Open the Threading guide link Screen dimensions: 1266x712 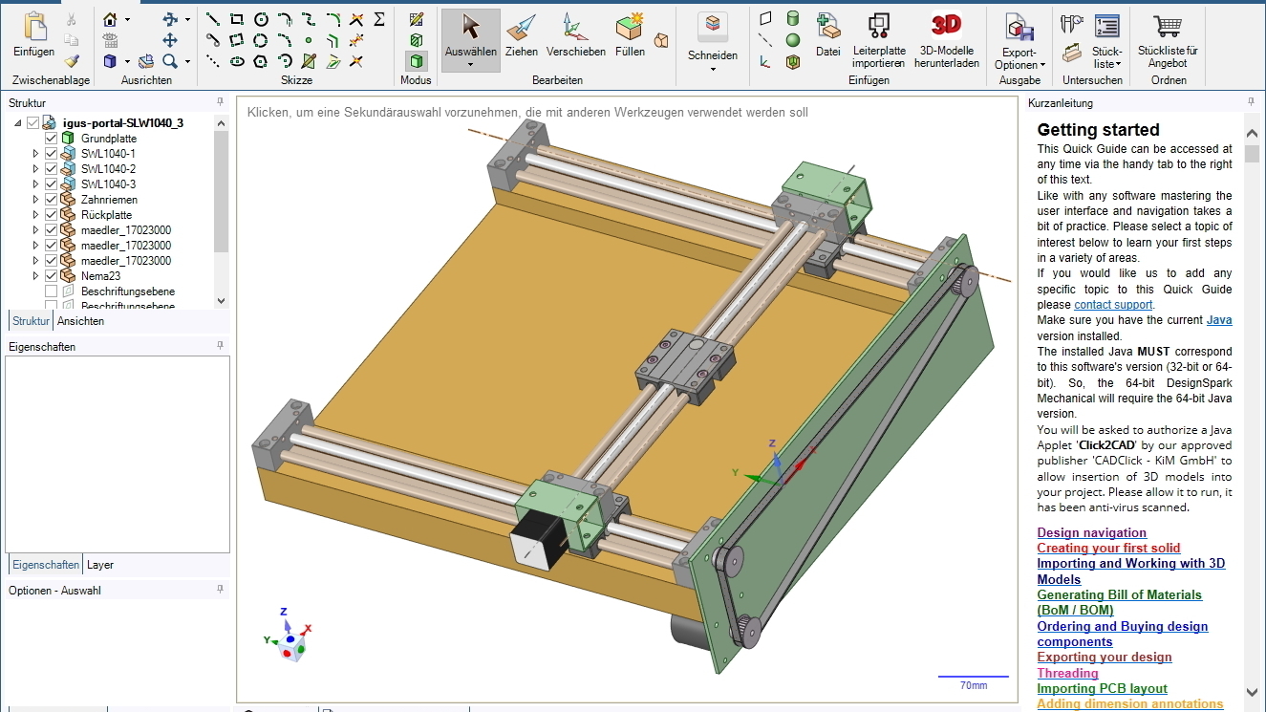click(1067, 673)
